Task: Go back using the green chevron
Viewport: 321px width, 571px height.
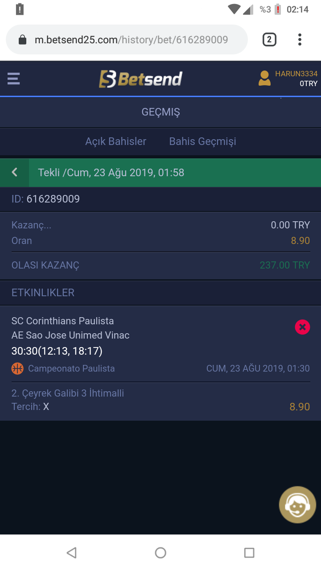Action: click(15, 173)
